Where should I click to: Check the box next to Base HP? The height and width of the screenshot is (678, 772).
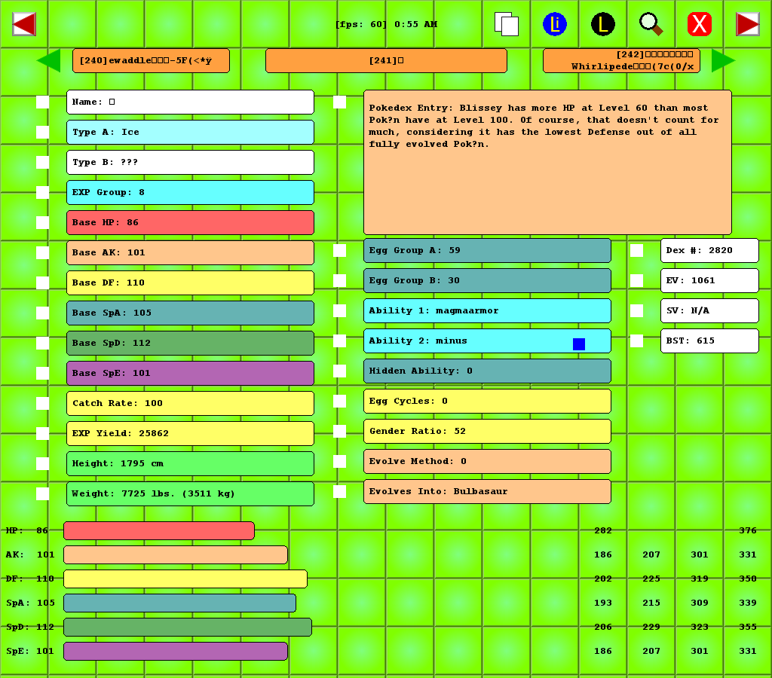click(43, 223)
